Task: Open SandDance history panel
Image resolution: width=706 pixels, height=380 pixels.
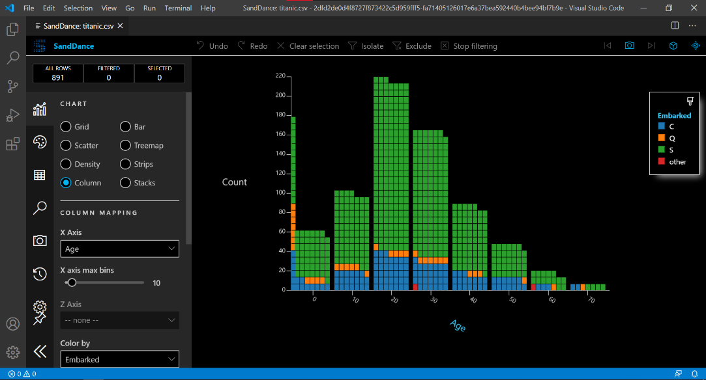Action: [x=40, y=273]
